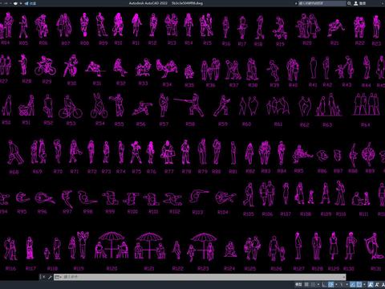Select the umbrella table group labeled R120
The height and width of the screenshot is (289, 385).
tap(111, 246)
